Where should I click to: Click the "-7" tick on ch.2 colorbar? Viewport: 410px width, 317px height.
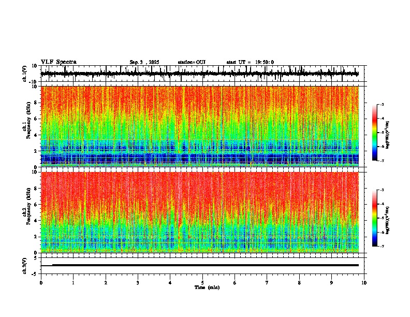[382, 246]
